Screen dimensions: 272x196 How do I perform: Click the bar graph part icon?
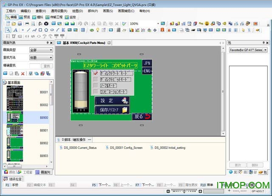[131, 30]
